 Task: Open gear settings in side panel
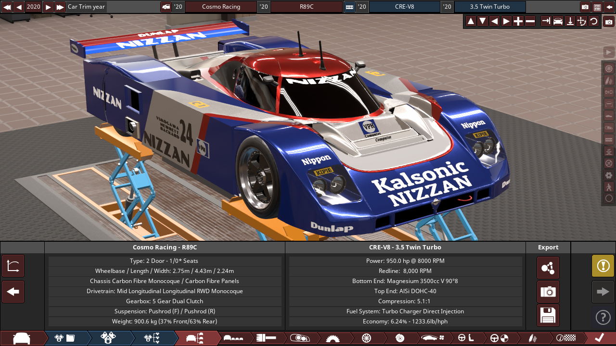[x=609, y=175]
